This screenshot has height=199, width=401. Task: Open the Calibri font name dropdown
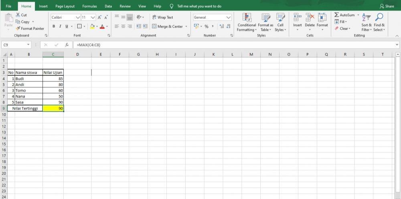tap(78, 17)
